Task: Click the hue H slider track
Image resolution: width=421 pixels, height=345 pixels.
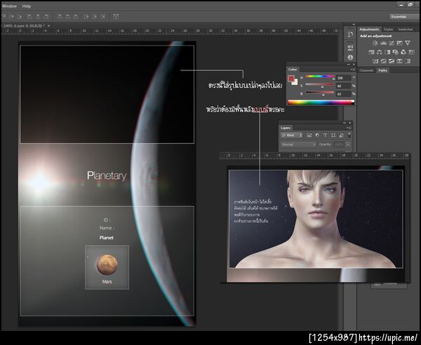Action: (x=320, y=77)
